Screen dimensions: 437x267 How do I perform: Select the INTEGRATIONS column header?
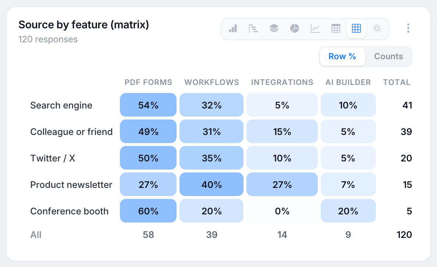[x=283, y=82]
